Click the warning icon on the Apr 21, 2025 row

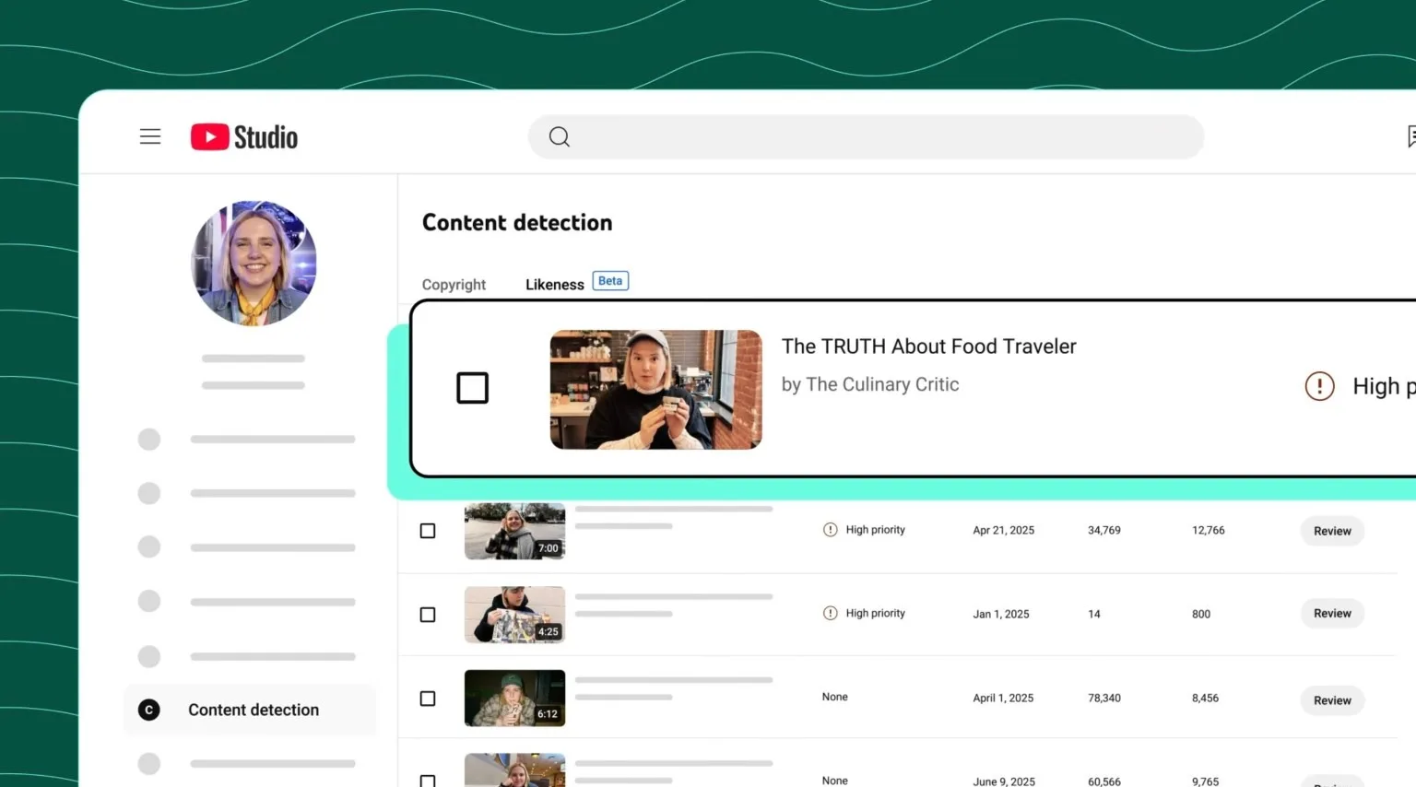[x=829, y=529]
